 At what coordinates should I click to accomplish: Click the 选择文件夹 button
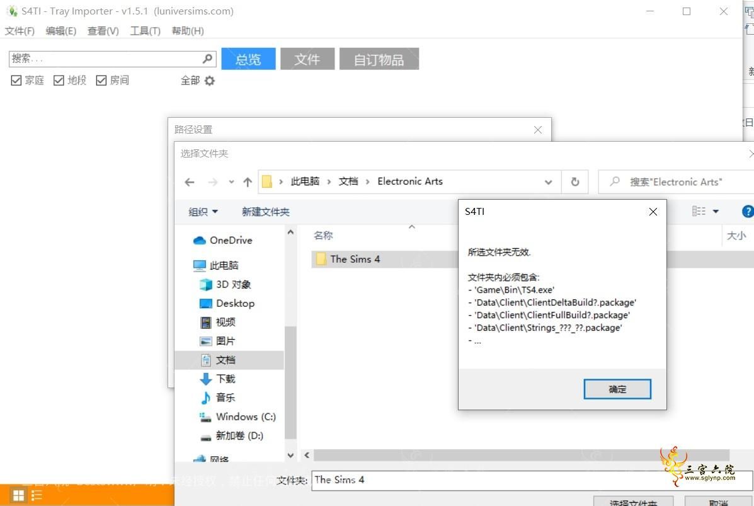click(633, 502)
